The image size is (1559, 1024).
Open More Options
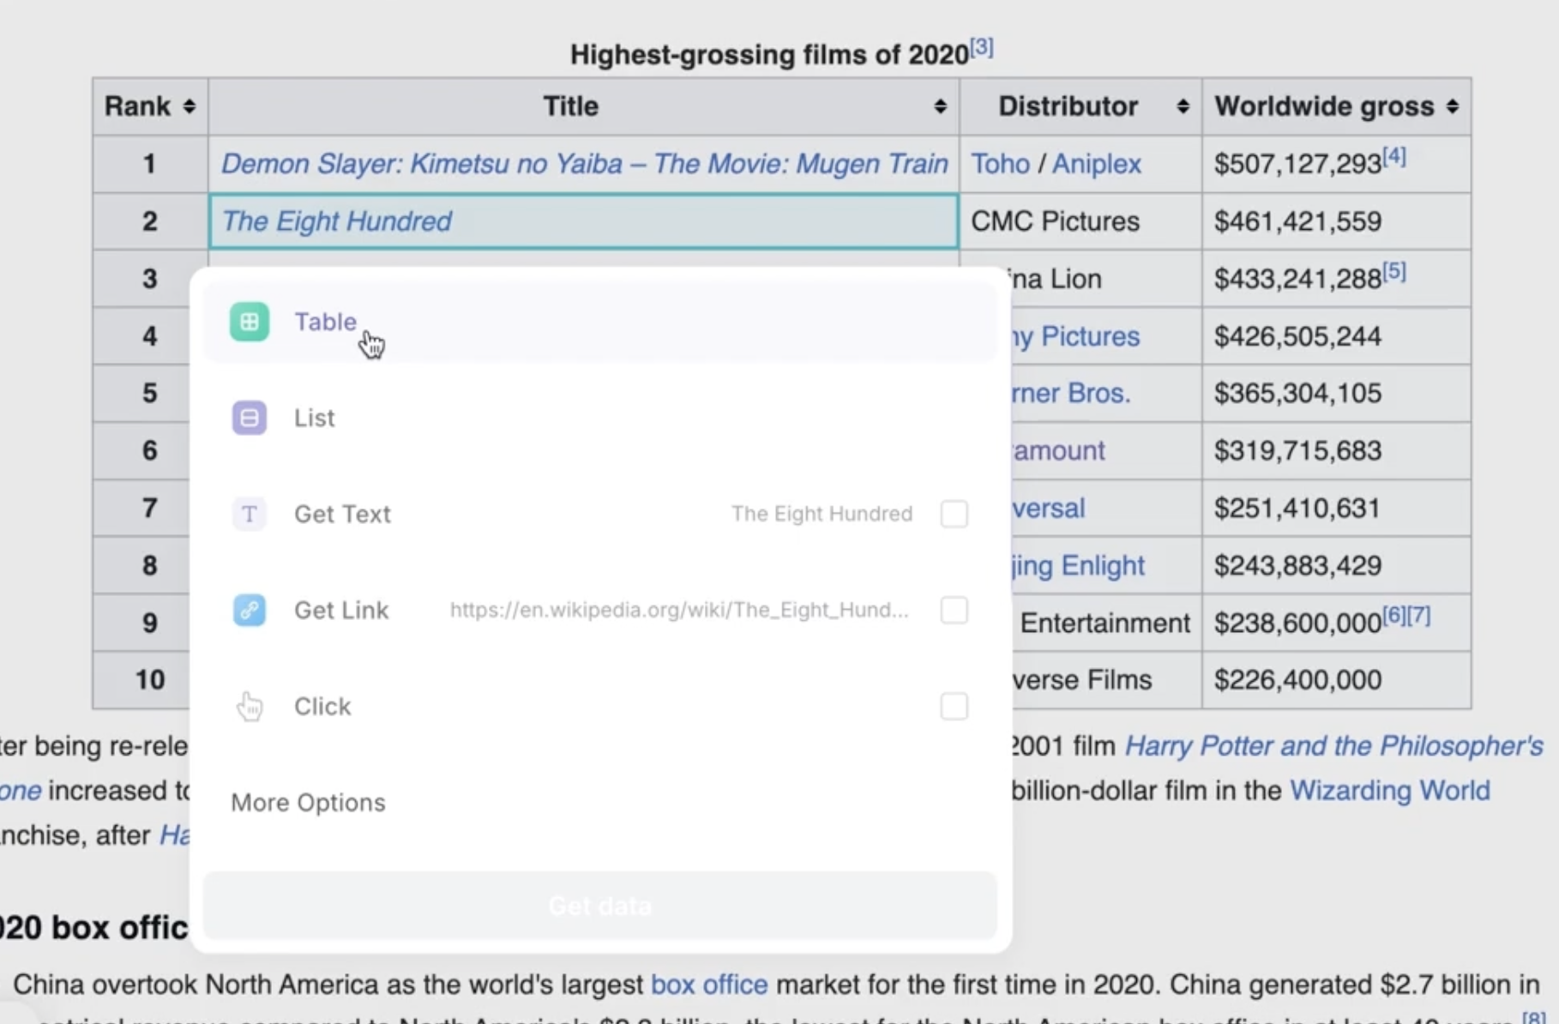308,802
